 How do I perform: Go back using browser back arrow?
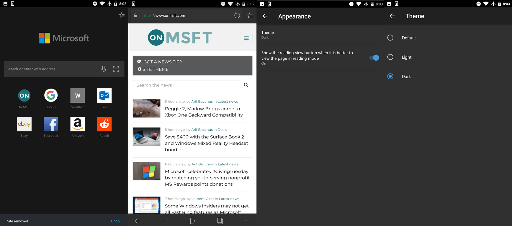(x=138, y=221)
